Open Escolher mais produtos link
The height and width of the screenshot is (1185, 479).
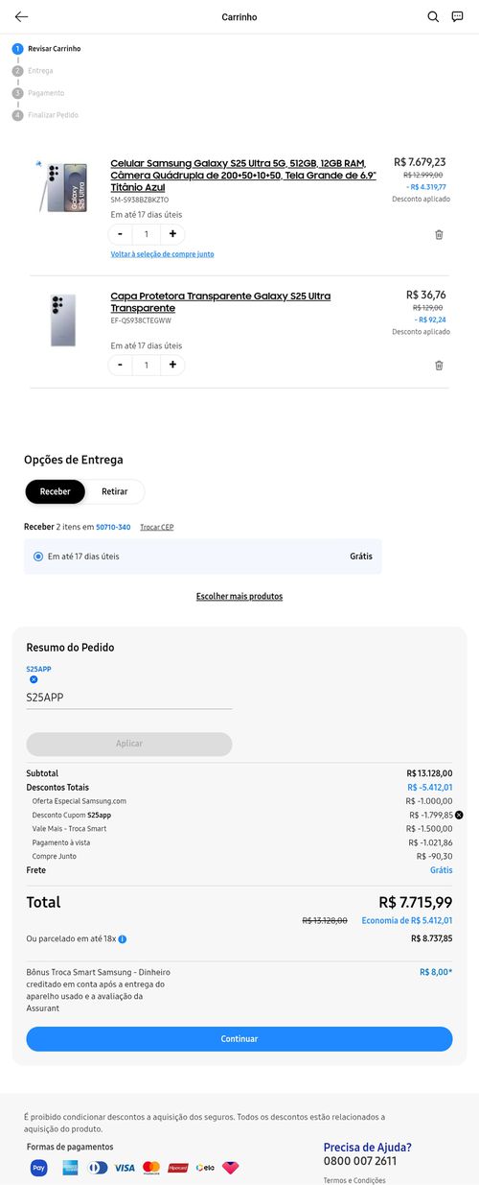pyautogui.click(x=239, y=596)
